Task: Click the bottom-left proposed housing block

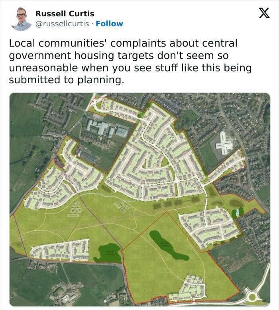Action: pos(60,250)
